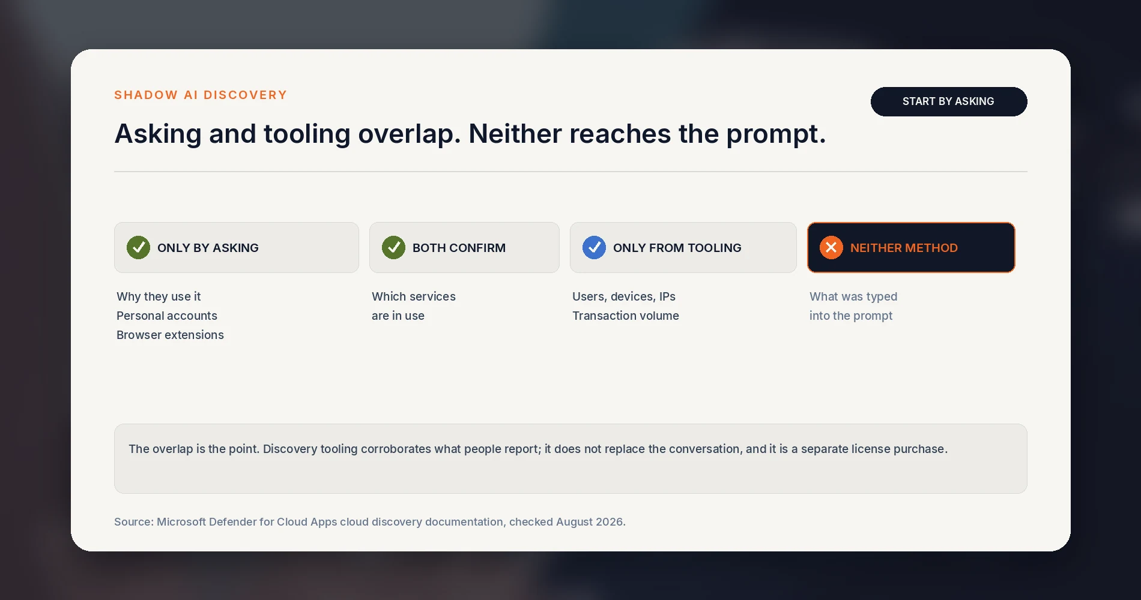The height and width of the screenshot is (600, 1141).
Task: Click the Start By Asking pill button
Action: (949, 101)
